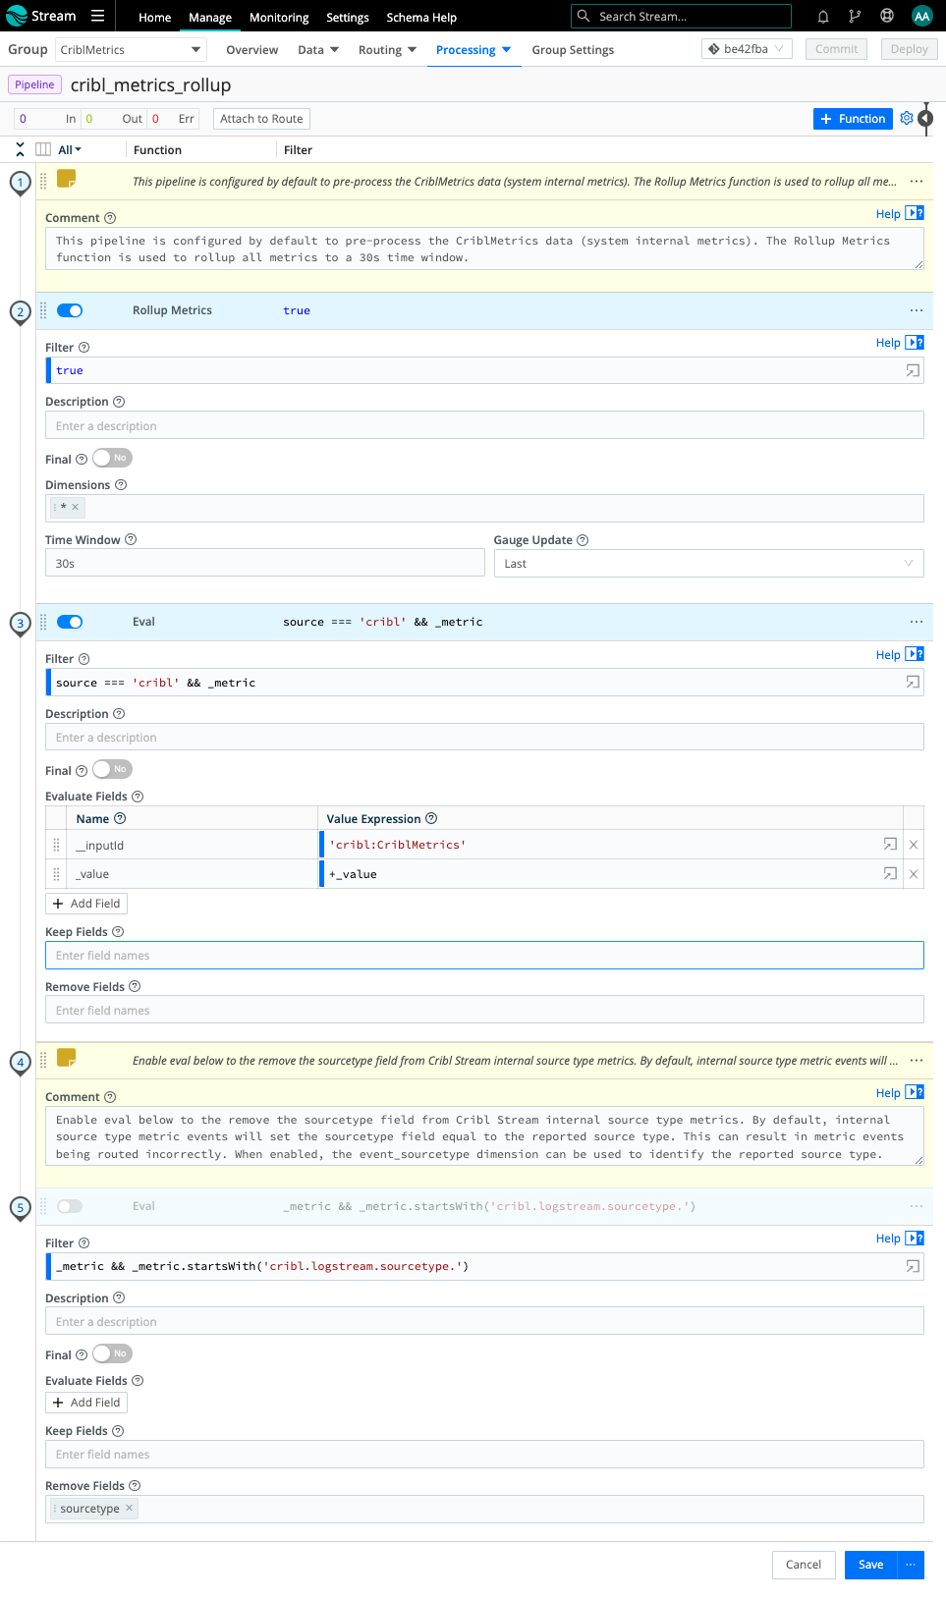Open the version control branch icon

tap(855, 17)
